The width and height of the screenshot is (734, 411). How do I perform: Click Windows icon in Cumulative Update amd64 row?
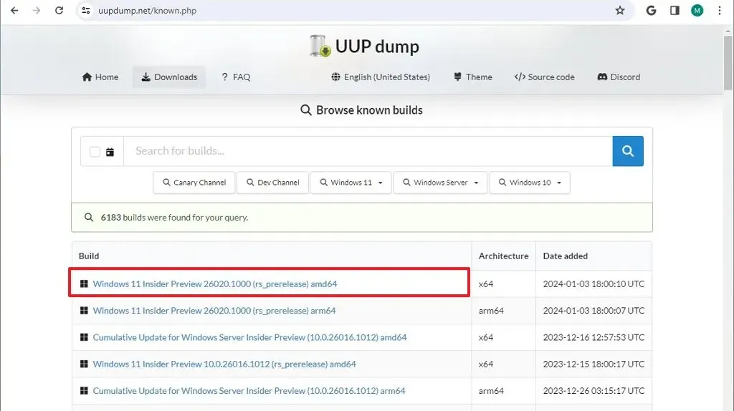[84, 337]
